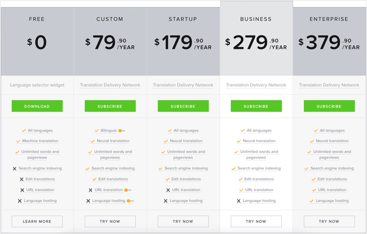The height and width of the screenshot is (234, 367).
Task: Click Try Now under Custom plan
Action: click(x=110, y=221)
